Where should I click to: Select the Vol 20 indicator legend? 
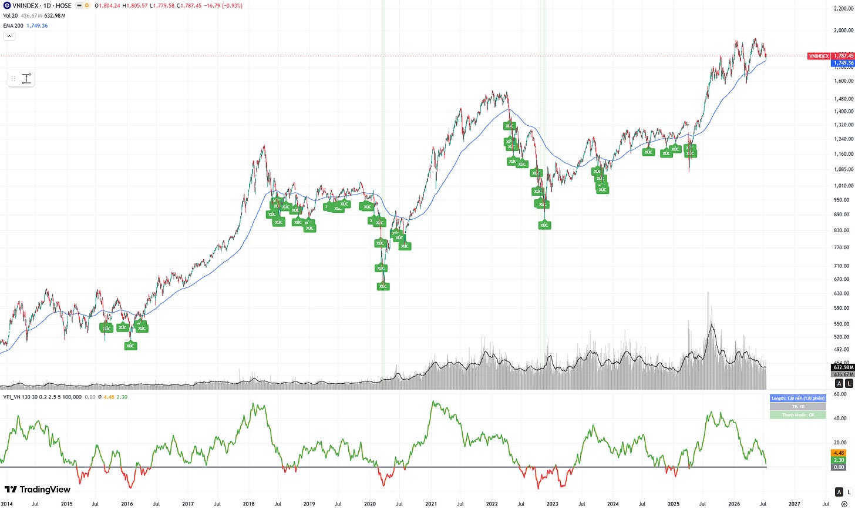click(11, 16)
